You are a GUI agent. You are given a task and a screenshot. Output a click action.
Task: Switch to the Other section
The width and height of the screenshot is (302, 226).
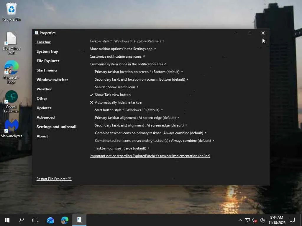click(x=42, y=98)
